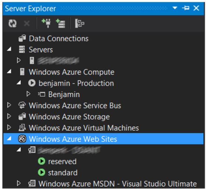
Task: Select Windows Azure Storage label
Action: 69,117
